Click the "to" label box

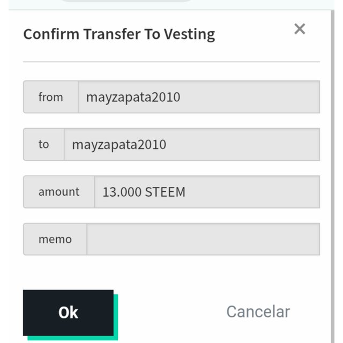click(44, 144)
